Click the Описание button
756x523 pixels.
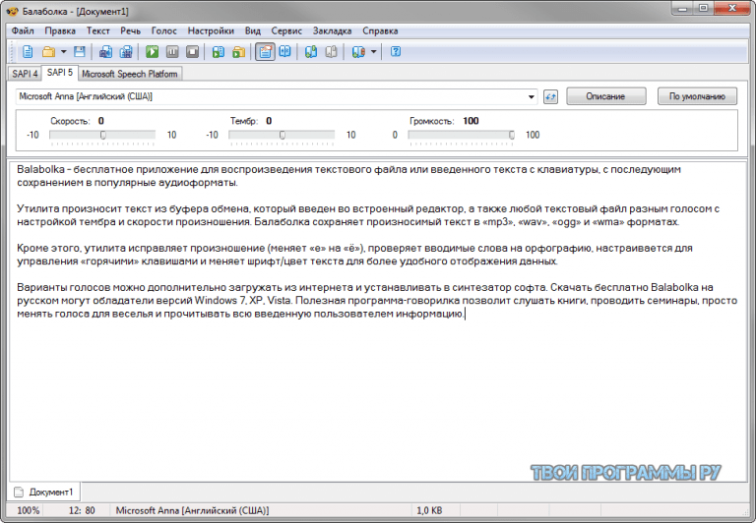click(x=605, y=96)
